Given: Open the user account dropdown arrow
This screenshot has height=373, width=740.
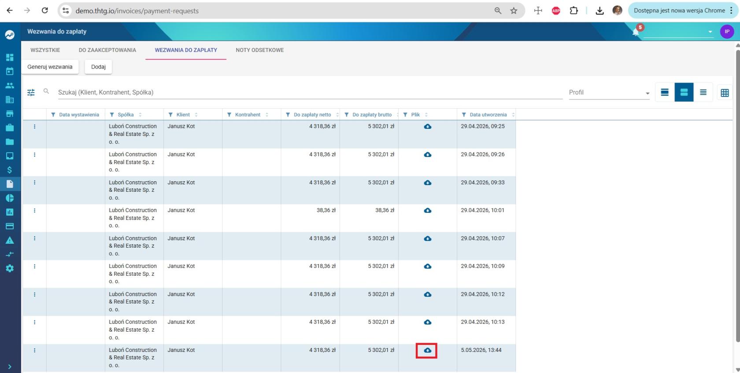Looking at the screenshot, I should coord(710,32).
